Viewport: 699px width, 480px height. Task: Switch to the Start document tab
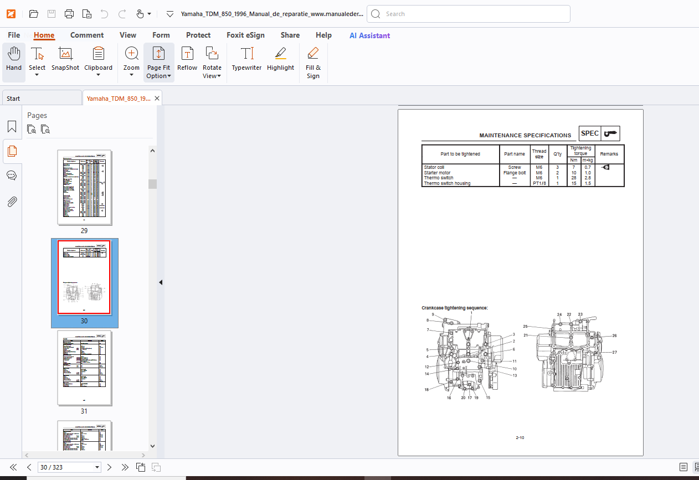pos(42,98)
